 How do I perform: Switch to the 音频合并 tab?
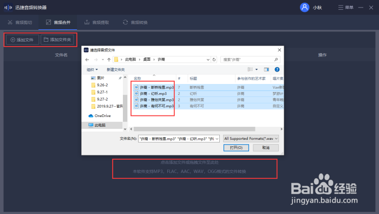[58, 23]
